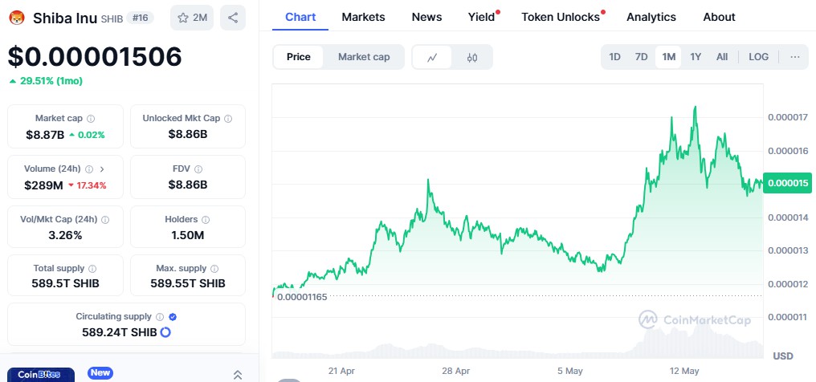The image size is (816, 382).
Task: Click the All time range button
Action: click(722, 57)
